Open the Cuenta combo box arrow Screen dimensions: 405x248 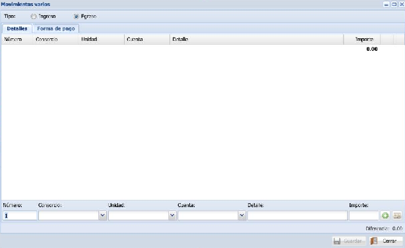point(242,216)
